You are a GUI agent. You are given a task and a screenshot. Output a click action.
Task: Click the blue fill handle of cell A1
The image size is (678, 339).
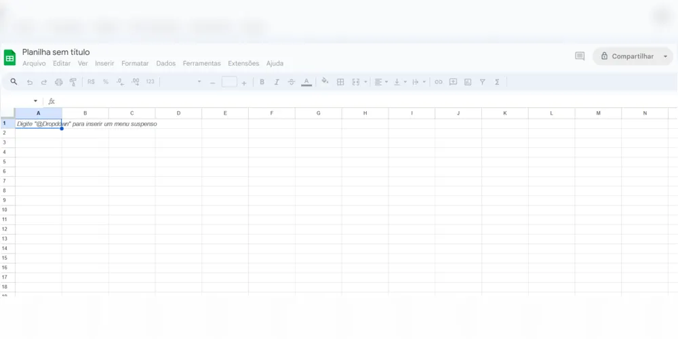[x=62, y=128]
